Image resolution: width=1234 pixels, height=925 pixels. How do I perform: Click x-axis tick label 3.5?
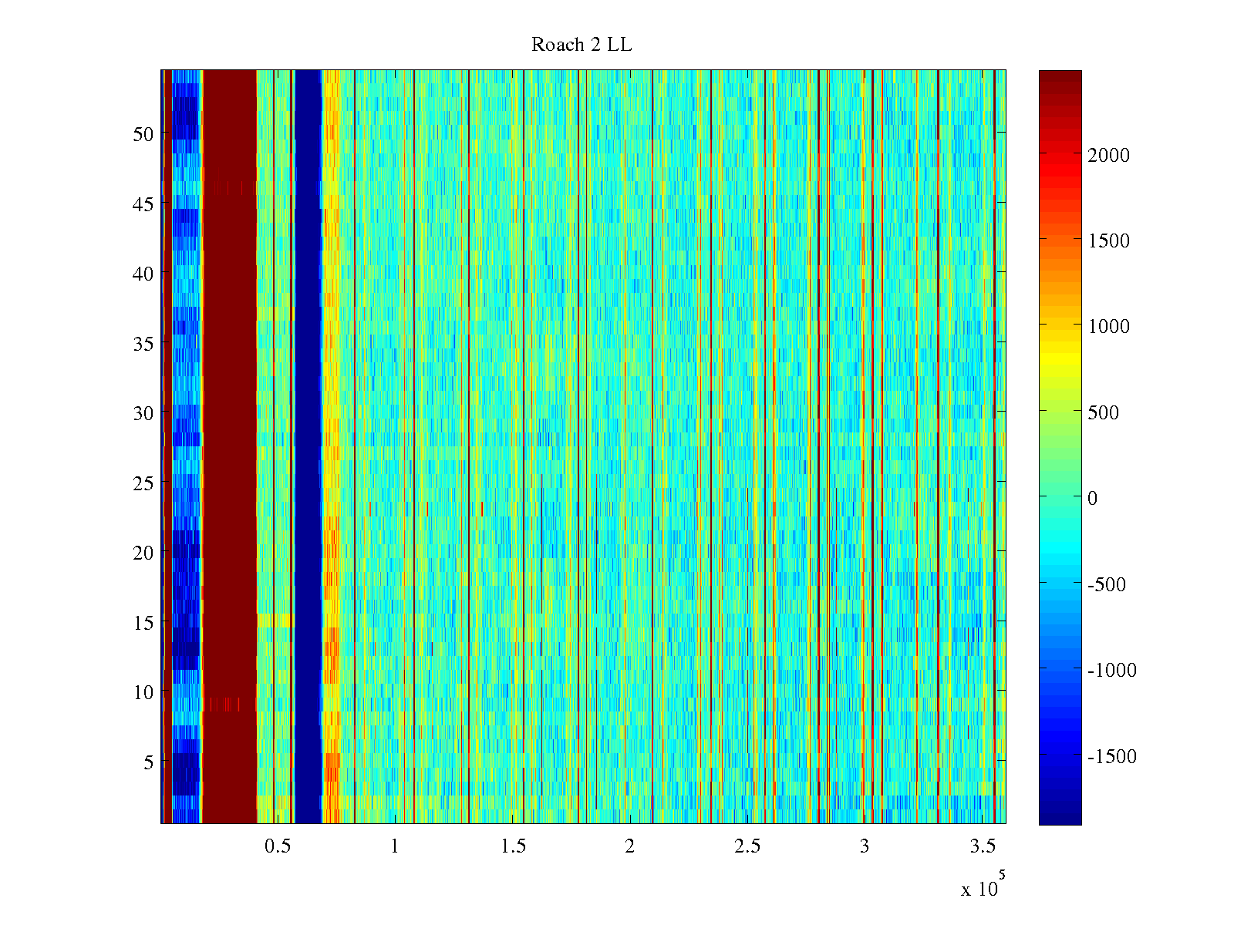point(983,846)
